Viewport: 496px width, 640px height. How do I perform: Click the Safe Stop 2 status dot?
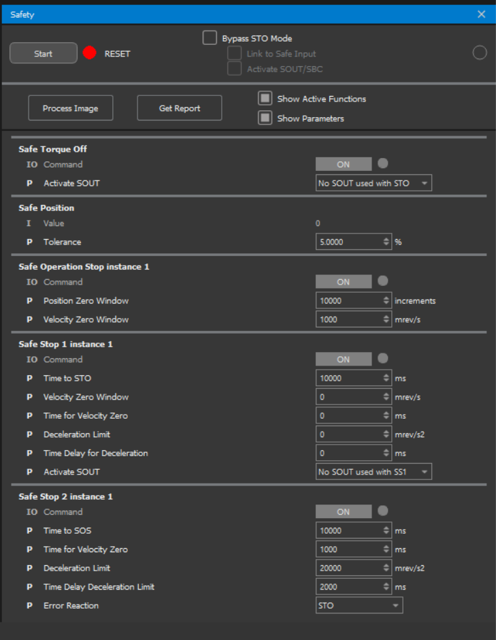383,511
